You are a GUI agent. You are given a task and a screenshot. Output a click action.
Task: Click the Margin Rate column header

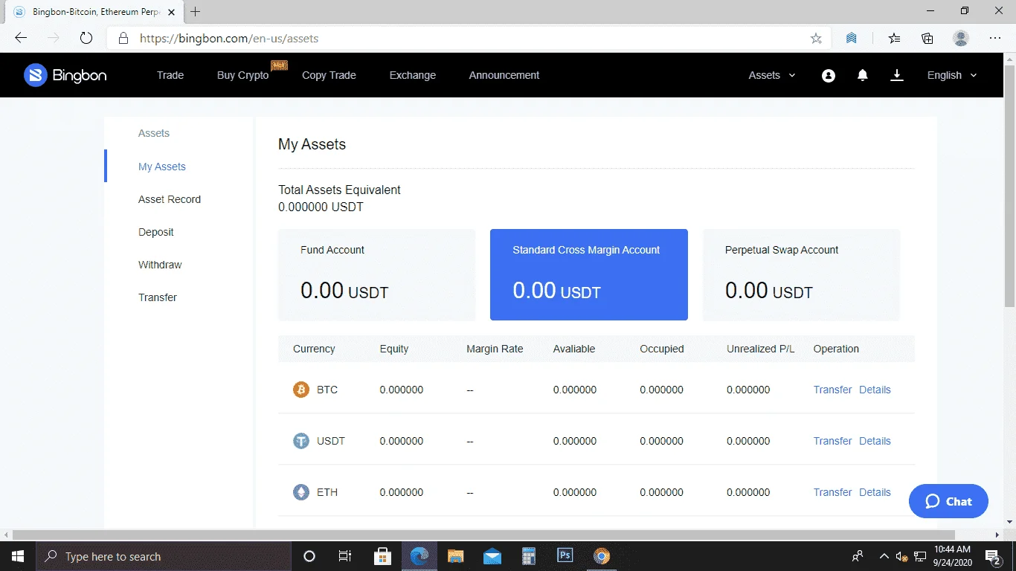495,349
